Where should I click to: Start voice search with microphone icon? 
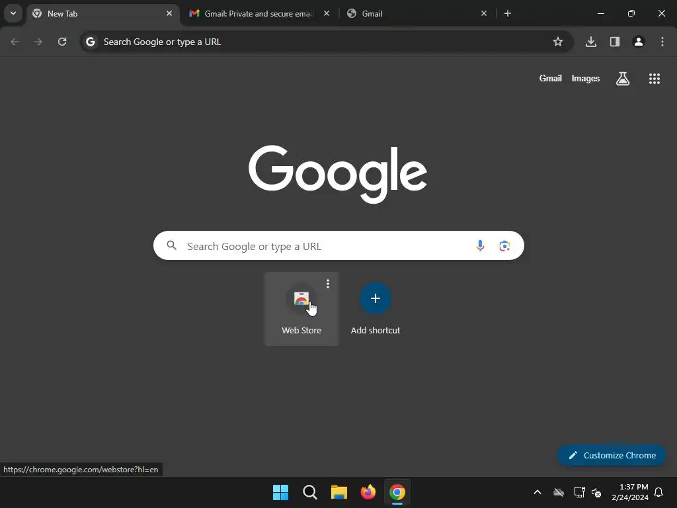[480, 246]
